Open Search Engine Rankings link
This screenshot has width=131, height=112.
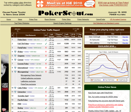(x=62, y=23)
